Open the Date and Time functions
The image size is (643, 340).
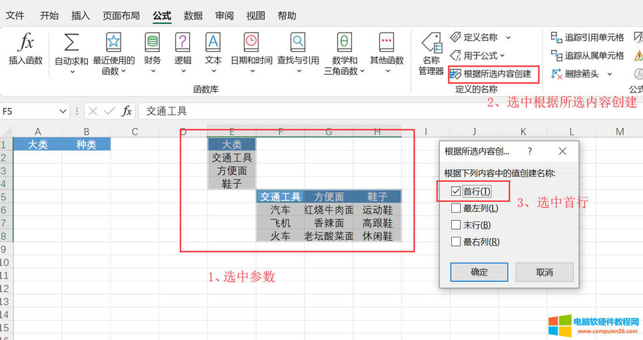[x=251, y=43]
